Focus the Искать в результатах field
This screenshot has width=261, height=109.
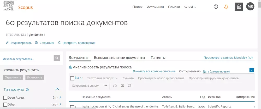[x=28, y=59]
